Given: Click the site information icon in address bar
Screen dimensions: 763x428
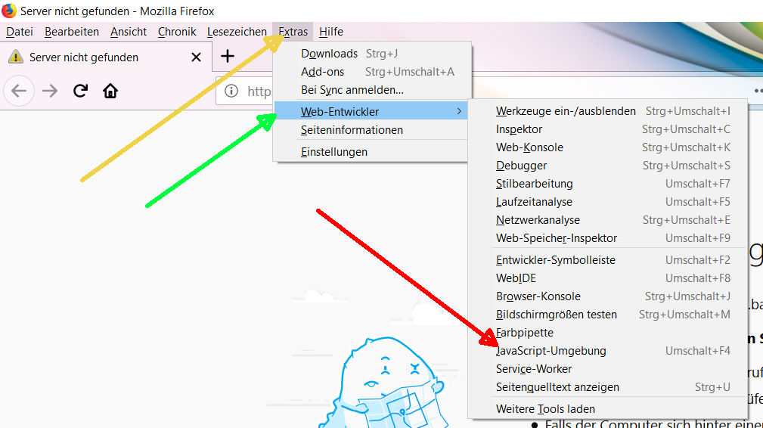Looking at the screenshot, I should (231, 91).
